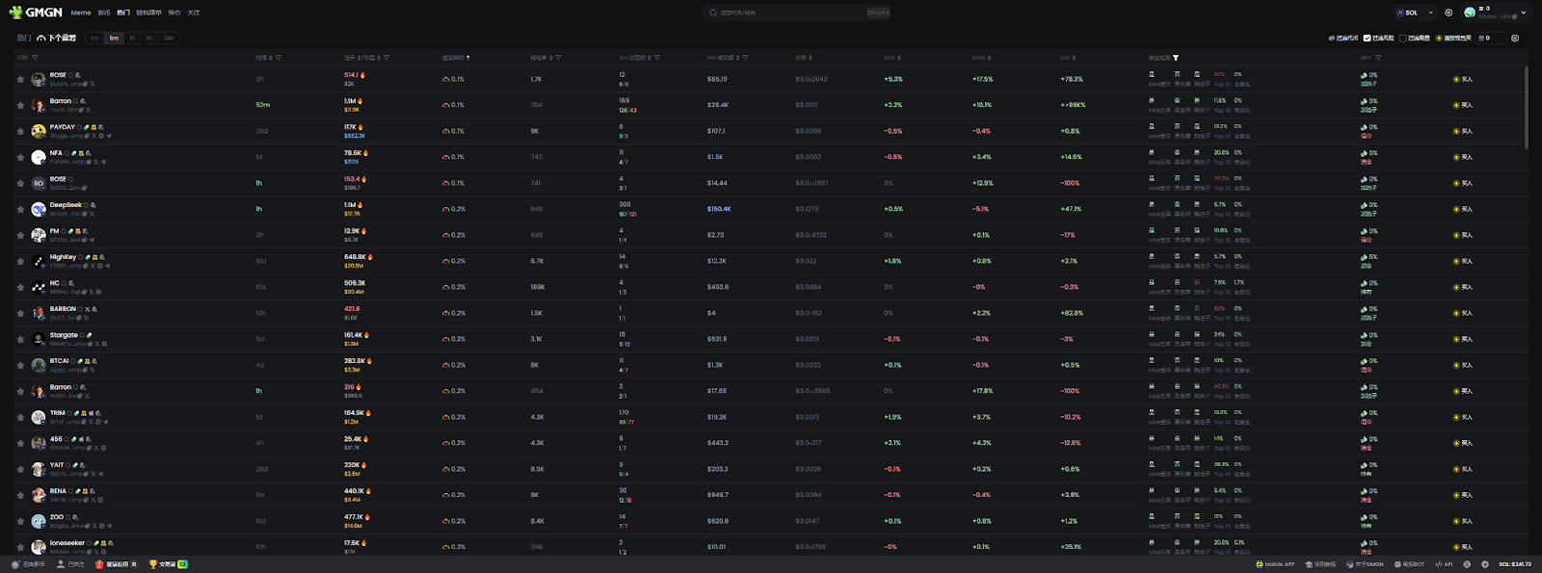Click the DeepSeek token avatar
Viewport: 1542px width, 573px height.
pos(39,209)
